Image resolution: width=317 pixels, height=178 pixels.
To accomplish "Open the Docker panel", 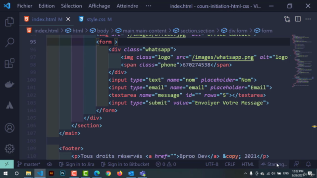I will (9, 84).
